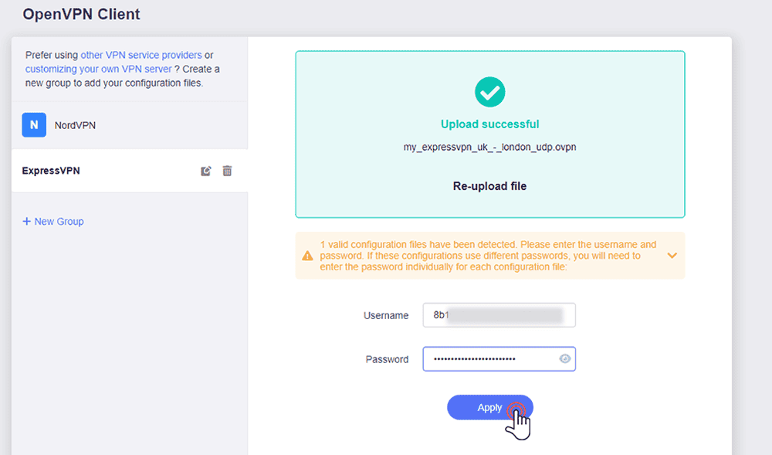Viewport: 772px width, 455px height.
Task: Open the customizing your own VPN server link
Action: (x=99, y=69)
